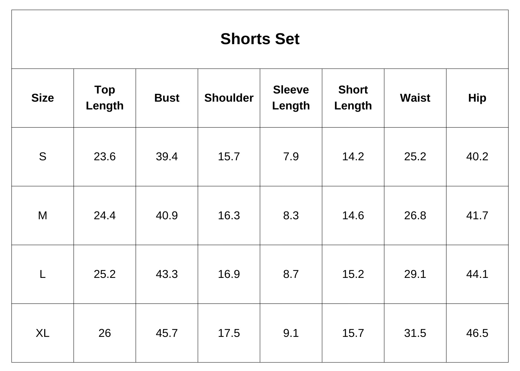Click the shoulder value 16.9
Screen dimensions: 520x371
[229, 274]
